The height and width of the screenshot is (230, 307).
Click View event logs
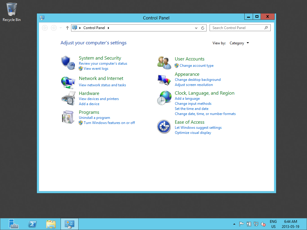pos(96,69)
